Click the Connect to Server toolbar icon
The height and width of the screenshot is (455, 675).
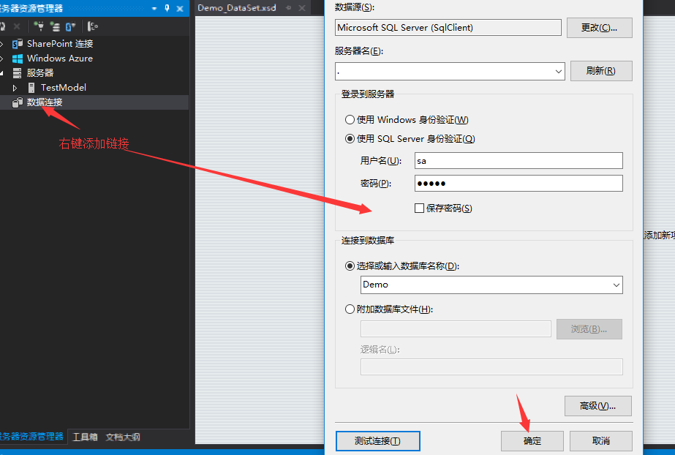(x=55, y=26)
